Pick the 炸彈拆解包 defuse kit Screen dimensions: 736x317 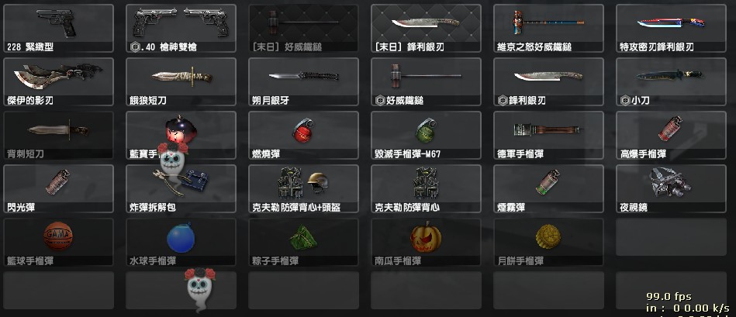181,188
